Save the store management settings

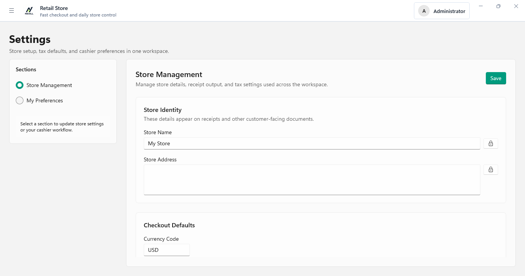[x=496, y=78]
